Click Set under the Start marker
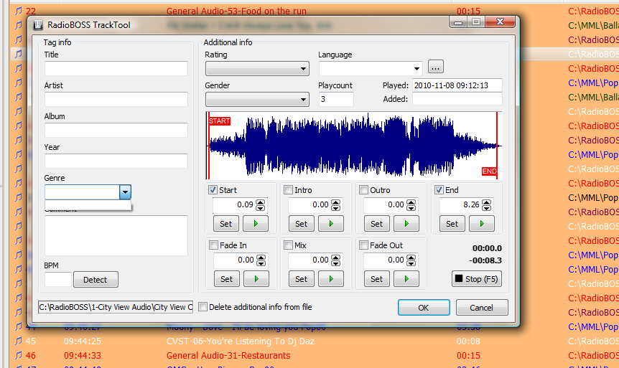619x368 pixels. point(225,224)
